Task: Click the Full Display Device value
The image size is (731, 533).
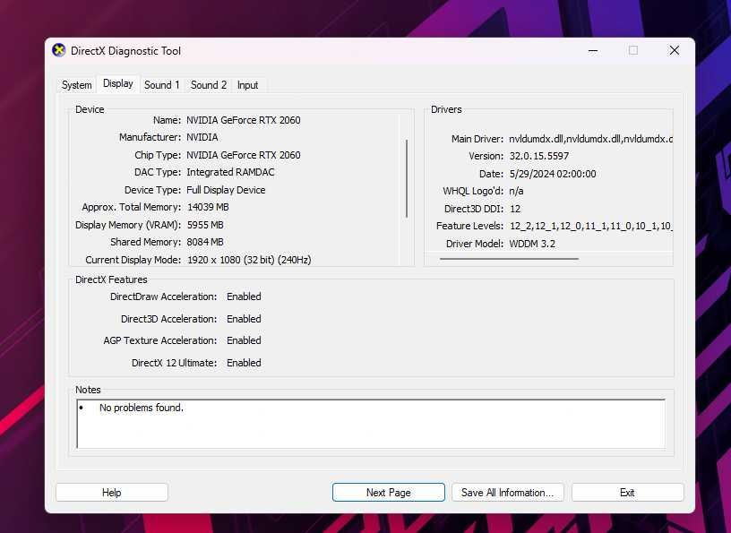Action: (226, 190)
